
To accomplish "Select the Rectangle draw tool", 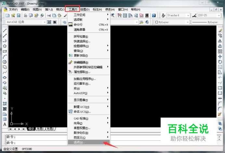I will pos(5,51).
